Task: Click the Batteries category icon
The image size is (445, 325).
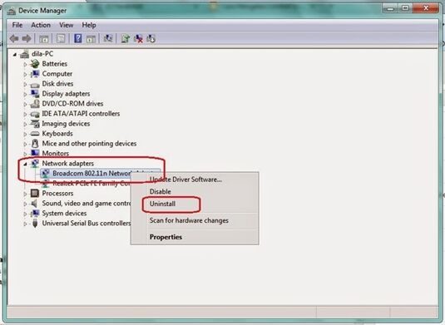Action: (35, 63)
